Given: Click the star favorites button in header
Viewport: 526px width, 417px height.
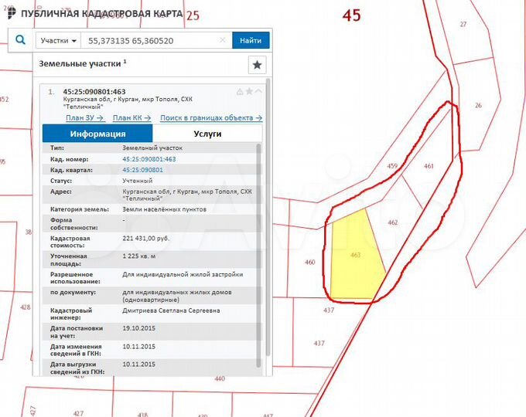Looking at the screenshot, I should (258, 65).
